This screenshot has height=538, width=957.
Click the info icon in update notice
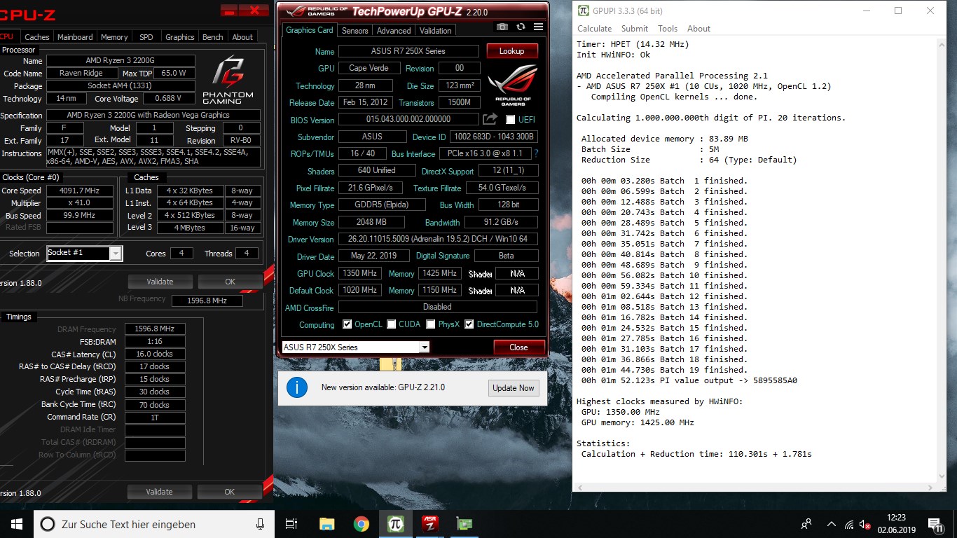tap(297, 387)
